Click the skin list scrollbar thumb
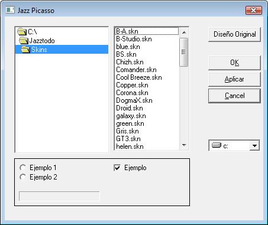The image size is (268, 225). pyautogui.click(x=184, y=52)
